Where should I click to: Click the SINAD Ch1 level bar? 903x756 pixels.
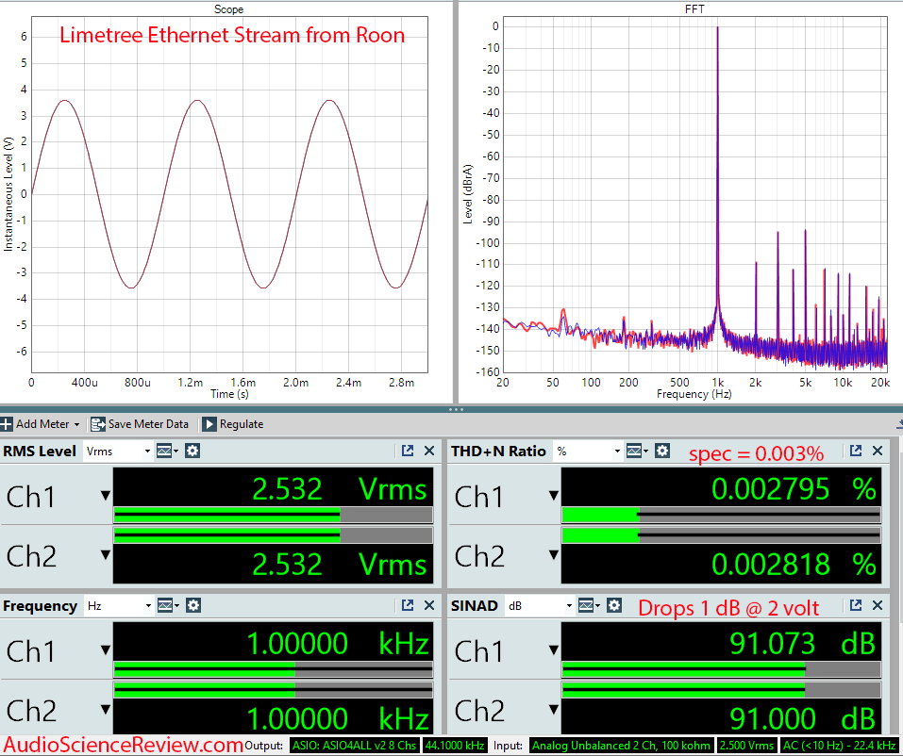click(x=721, y=669)
